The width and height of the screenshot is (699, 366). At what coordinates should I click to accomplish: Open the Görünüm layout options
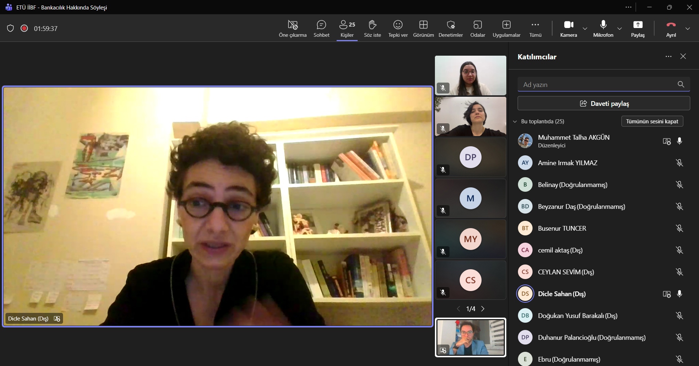pos(423,28)
